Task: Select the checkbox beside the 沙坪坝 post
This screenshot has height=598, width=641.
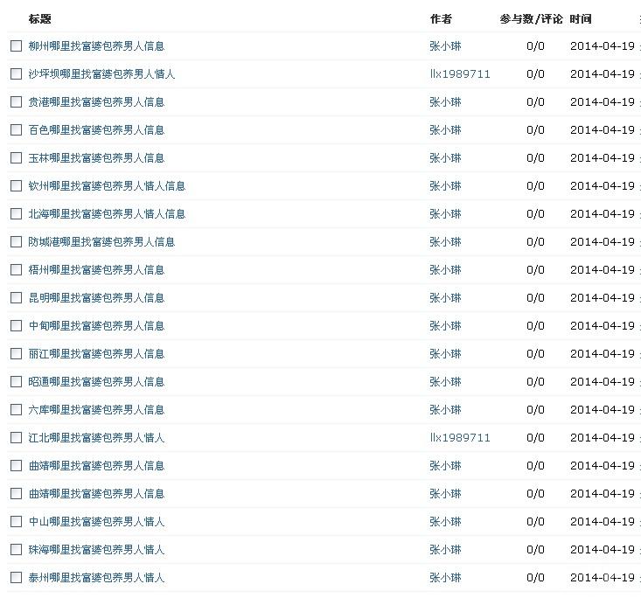Action: point(16,74)
